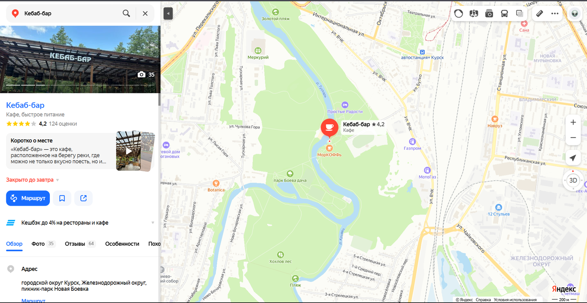Open the traffic layer icon
This screenshot has height=303, width=587.
[x=458, y=14]
